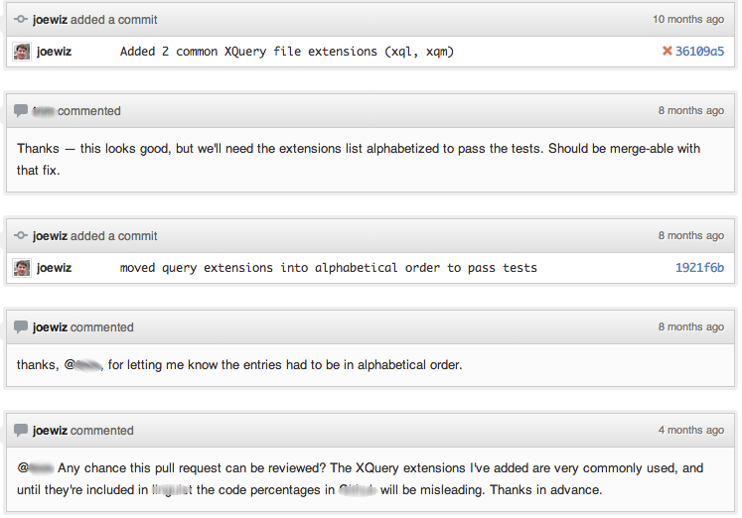
Task: Click the '4 months ago' timestamp
Action: [691, 430]
